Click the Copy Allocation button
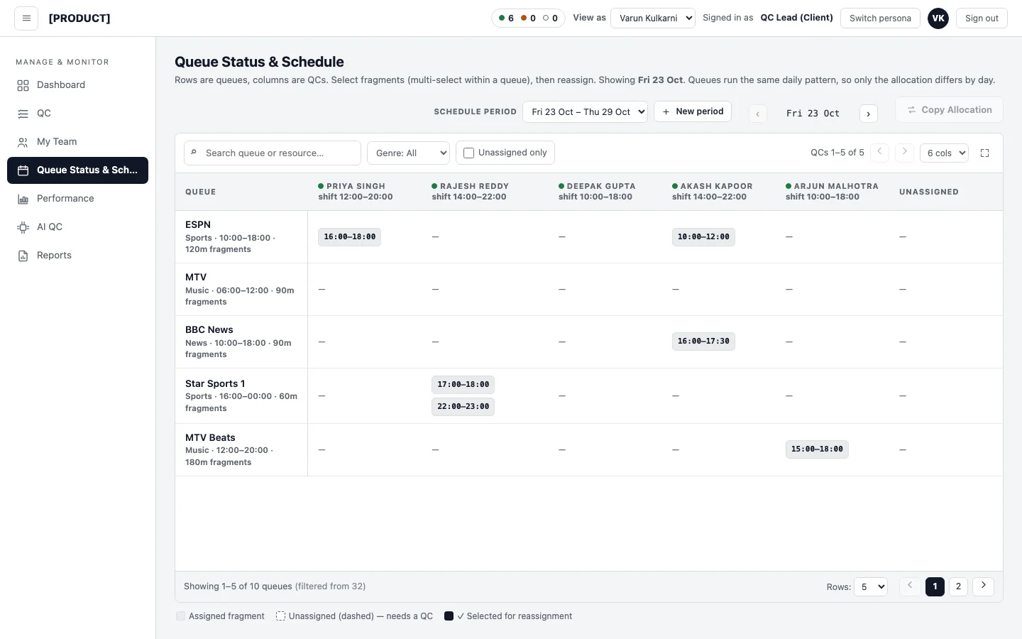This screenshot has height=639, width=1022. coord(949,110)
